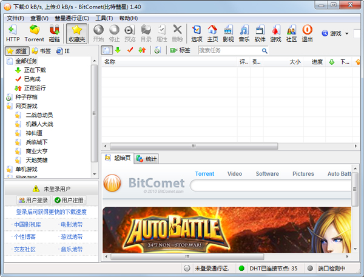
Task: Open the 帮助(H) menu
Action: [129, 18]
